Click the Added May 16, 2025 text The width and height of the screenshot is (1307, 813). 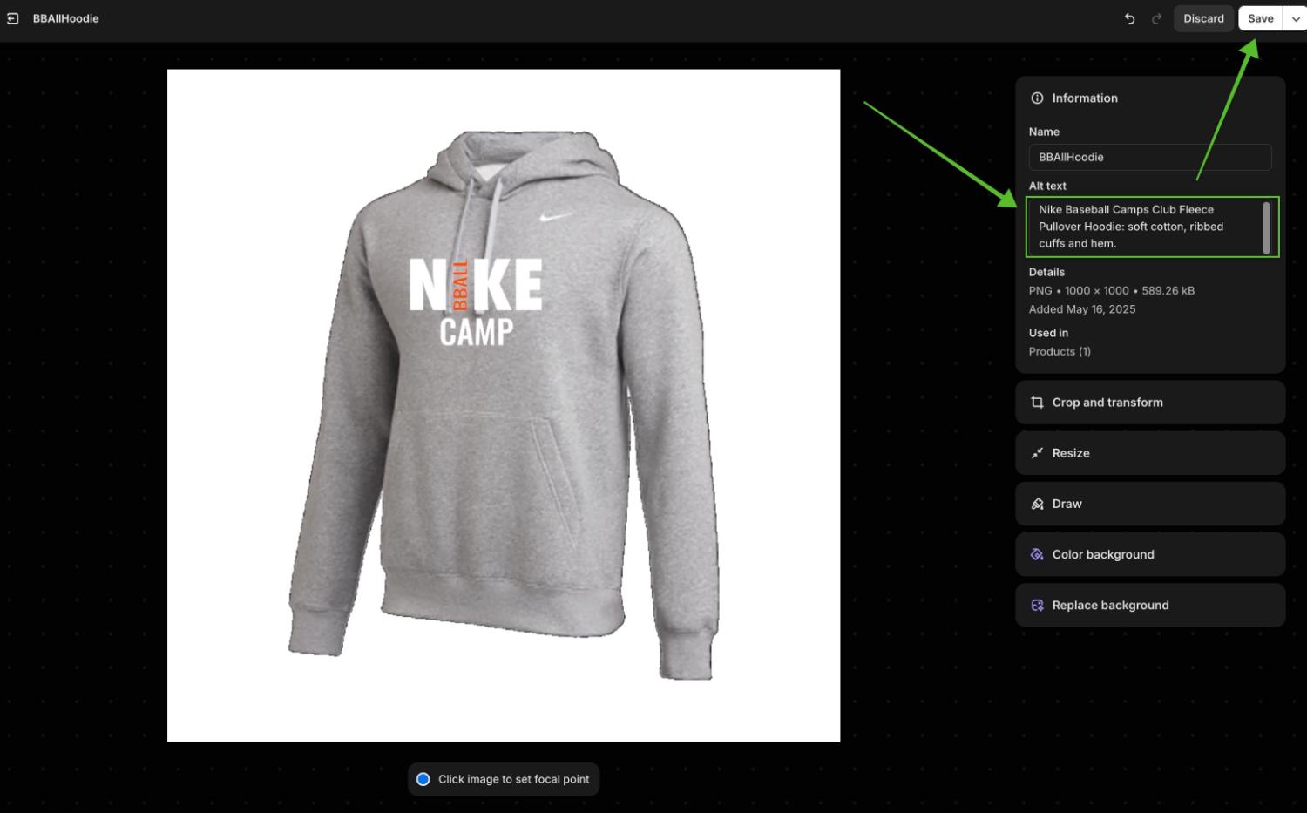point(1081,309)
